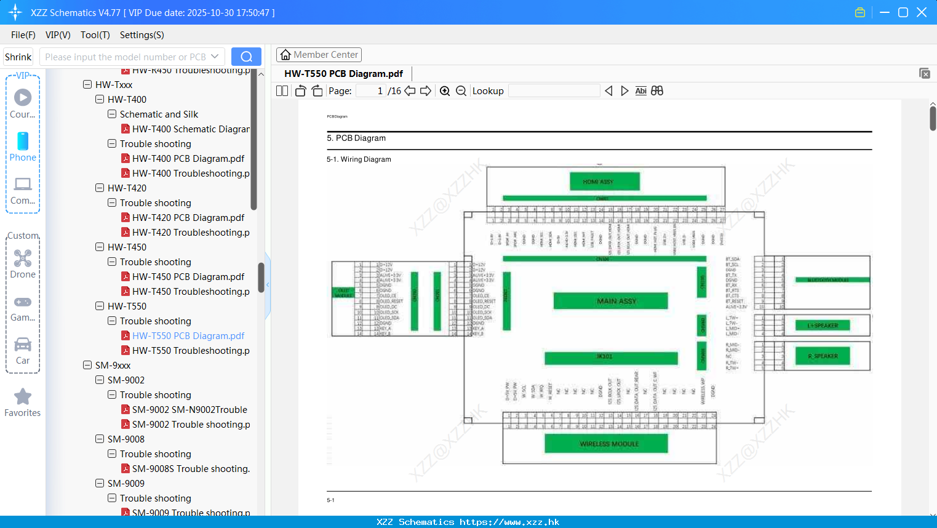Select HW-T550 PCB Diagram.pdf in tree
This screenshot has width=937, height=528.
[x=183, y=335]
